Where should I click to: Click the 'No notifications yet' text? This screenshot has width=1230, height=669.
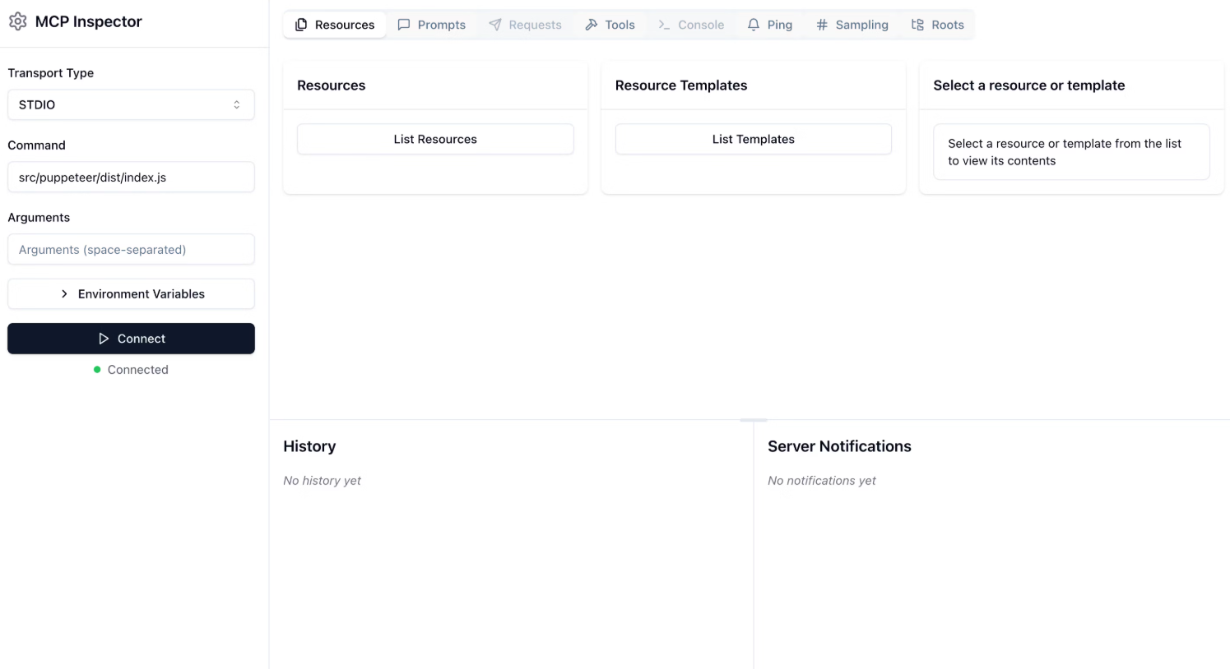(822, 481)
